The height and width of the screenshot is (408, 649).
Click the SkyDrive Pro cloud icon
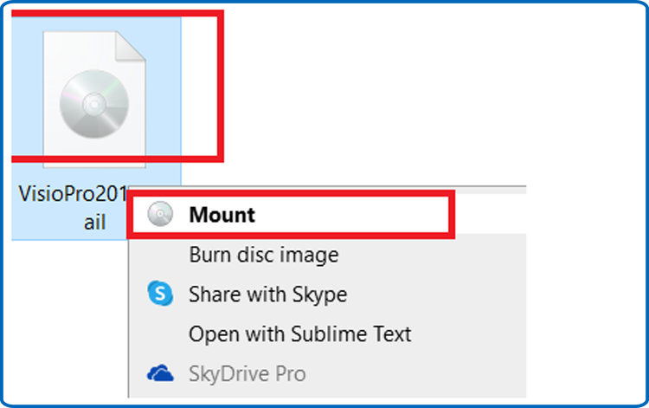(x=160, y=373)
